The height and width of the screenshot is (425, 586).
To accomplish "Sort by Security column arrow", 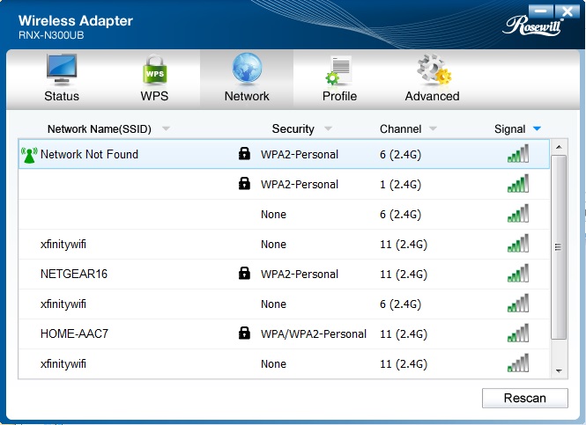I will click(x=328, y=128).
